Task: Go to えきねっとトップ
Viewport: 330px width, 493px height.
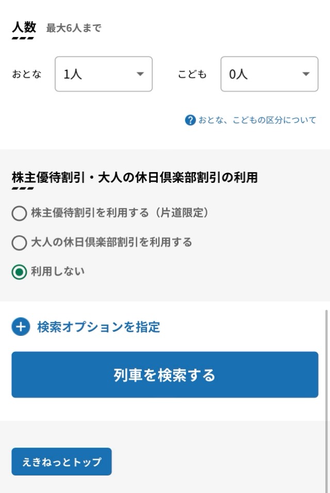Action: pyautogui.click(x=62, y=462)
